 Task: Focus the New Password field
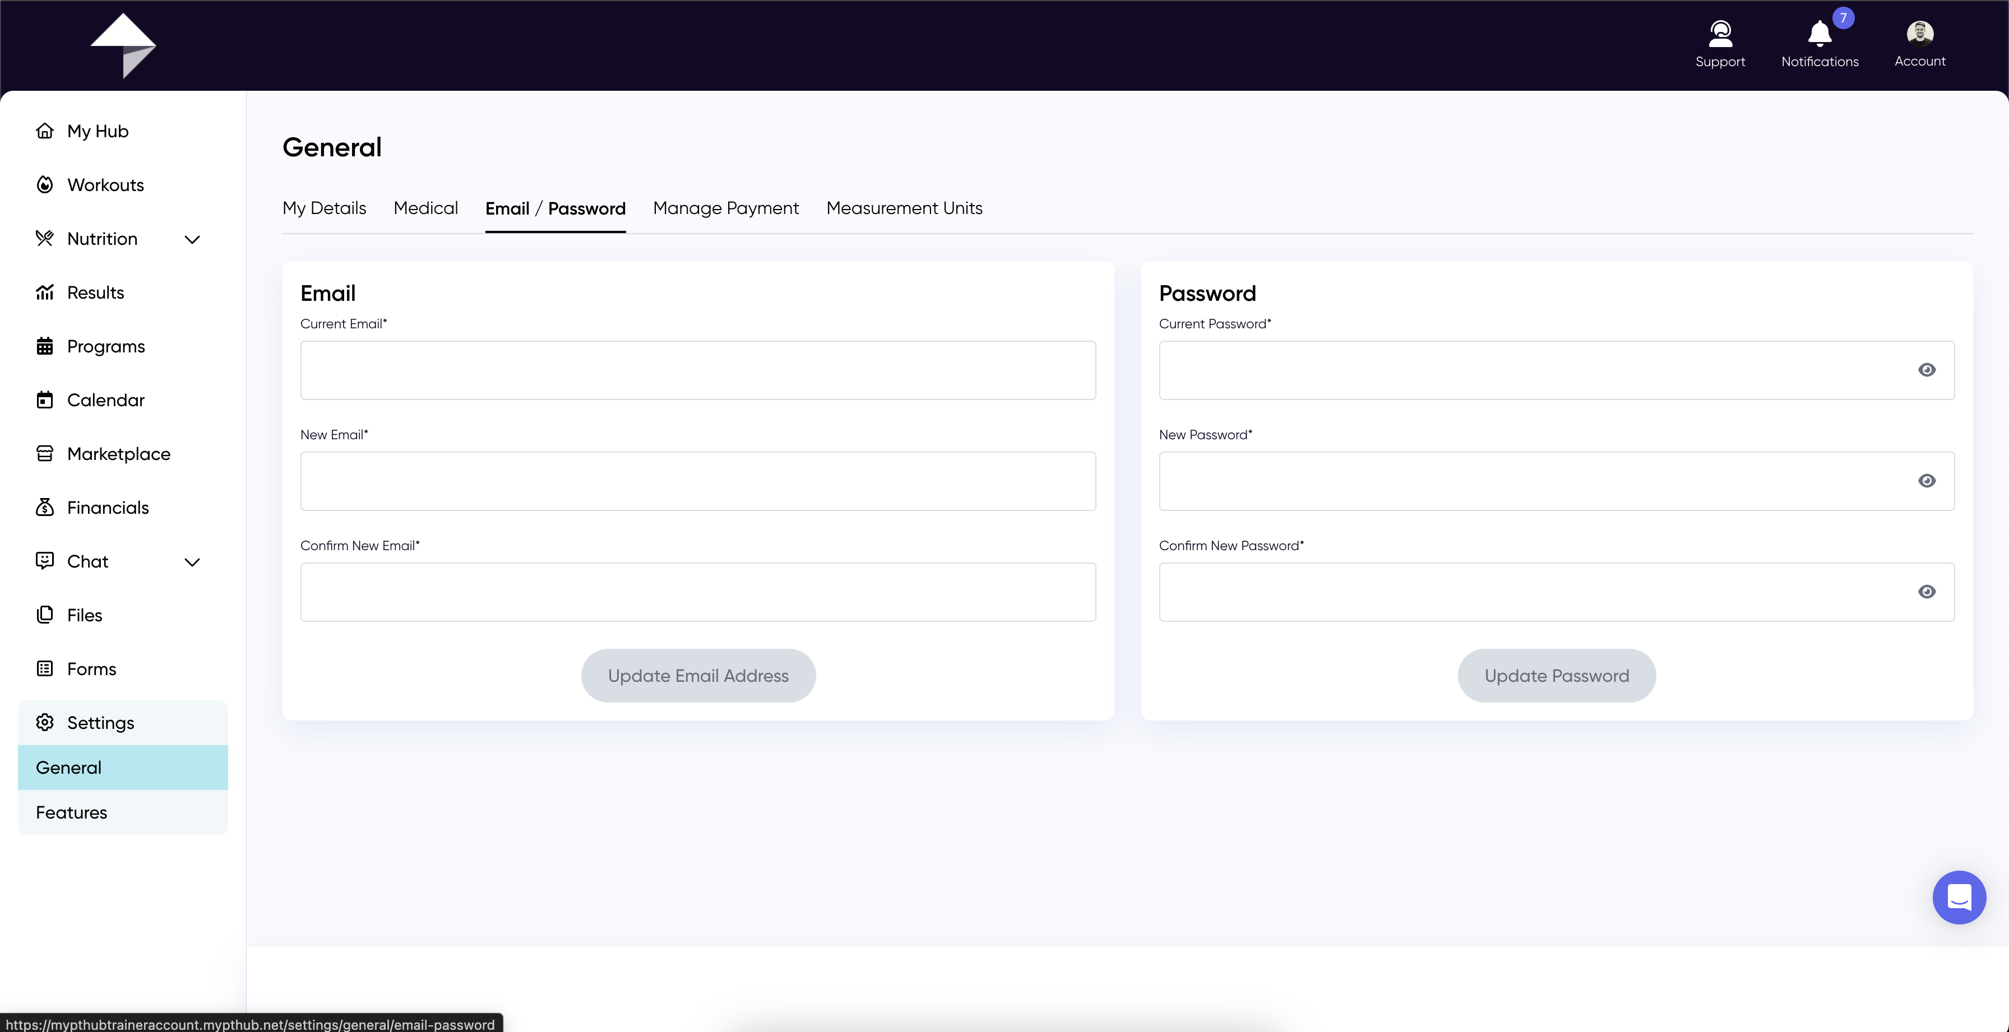click(x=1557, y=481)
